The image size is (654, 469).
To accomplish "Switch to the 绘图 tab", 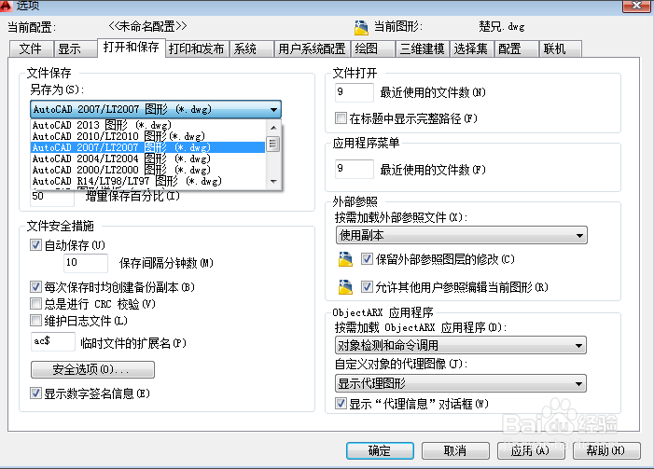I will coord(373,48).
